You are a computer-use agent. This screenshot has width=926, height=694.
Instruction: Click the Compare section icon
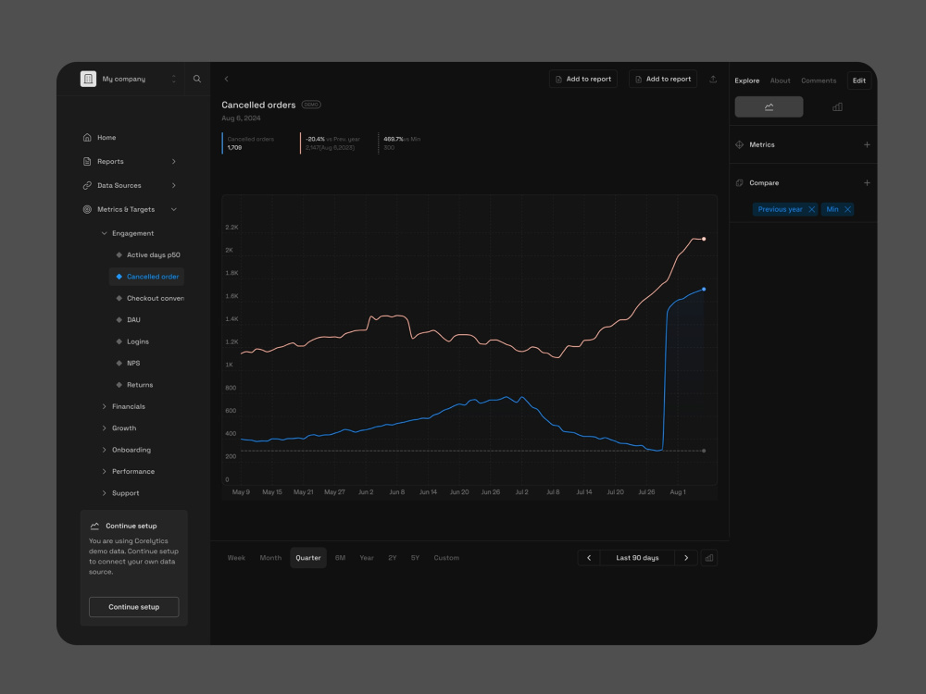point(739,183)
